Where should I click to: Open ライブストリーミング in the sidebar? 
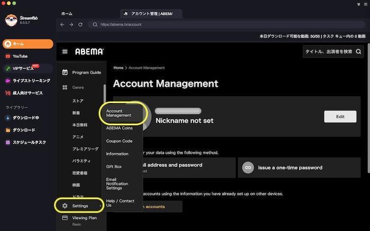(x=28, y=81)
